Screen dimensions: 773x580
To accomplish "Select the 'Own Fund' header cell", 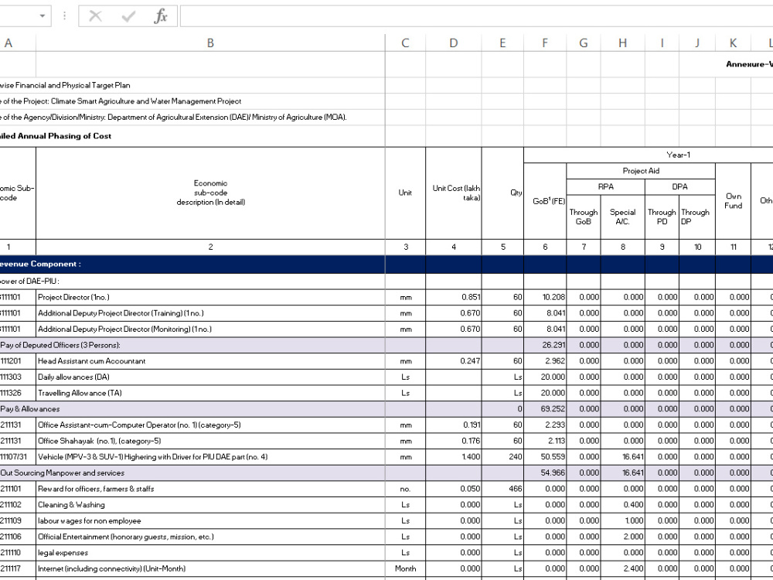I will [733, 201].
